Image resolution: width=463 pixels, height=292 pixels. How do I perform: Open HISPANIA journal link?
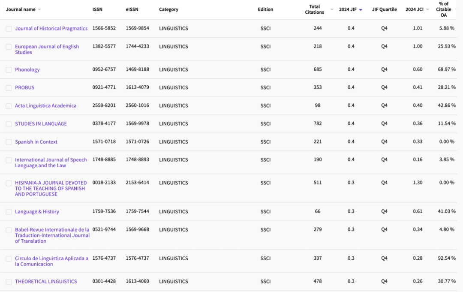pyautogui.click(x=51, y=188)
